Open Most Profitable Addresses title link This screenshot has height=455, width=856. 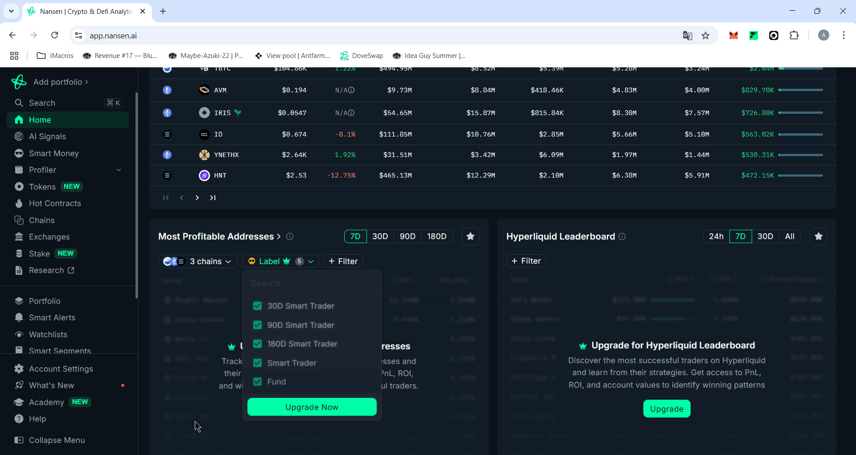[219, 236]
